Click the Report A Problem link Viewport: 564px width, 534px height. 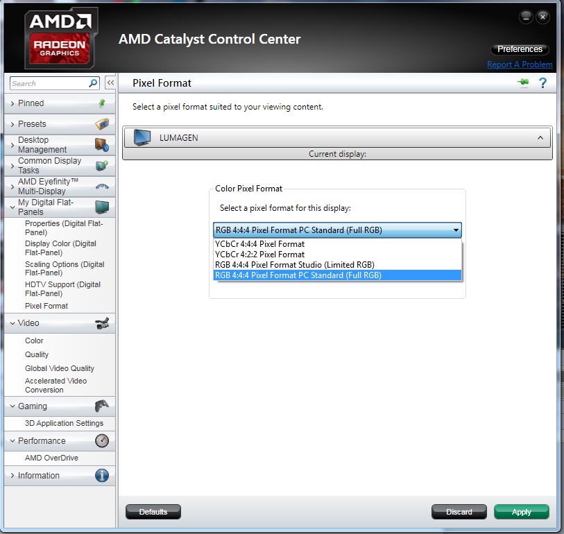[x=520, y=64]
